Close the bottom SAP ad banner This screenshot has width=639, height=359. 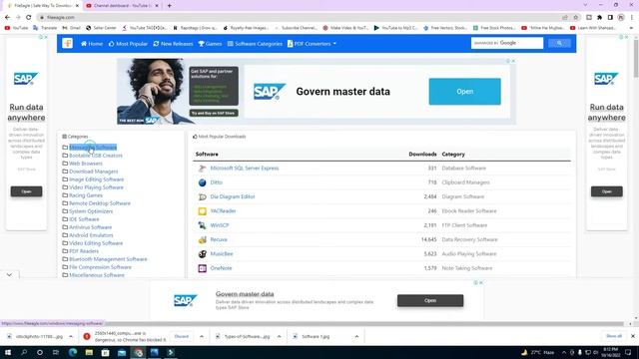click(481, 282)
